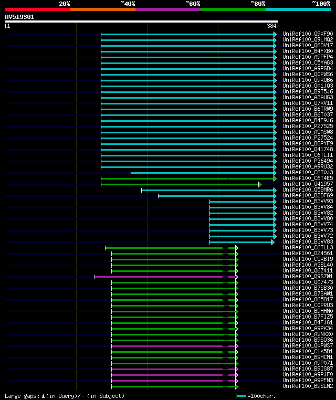
Task: Open hit UniRef100_C5YAG3
Action: pyautogui.click(x=308, y=62)
